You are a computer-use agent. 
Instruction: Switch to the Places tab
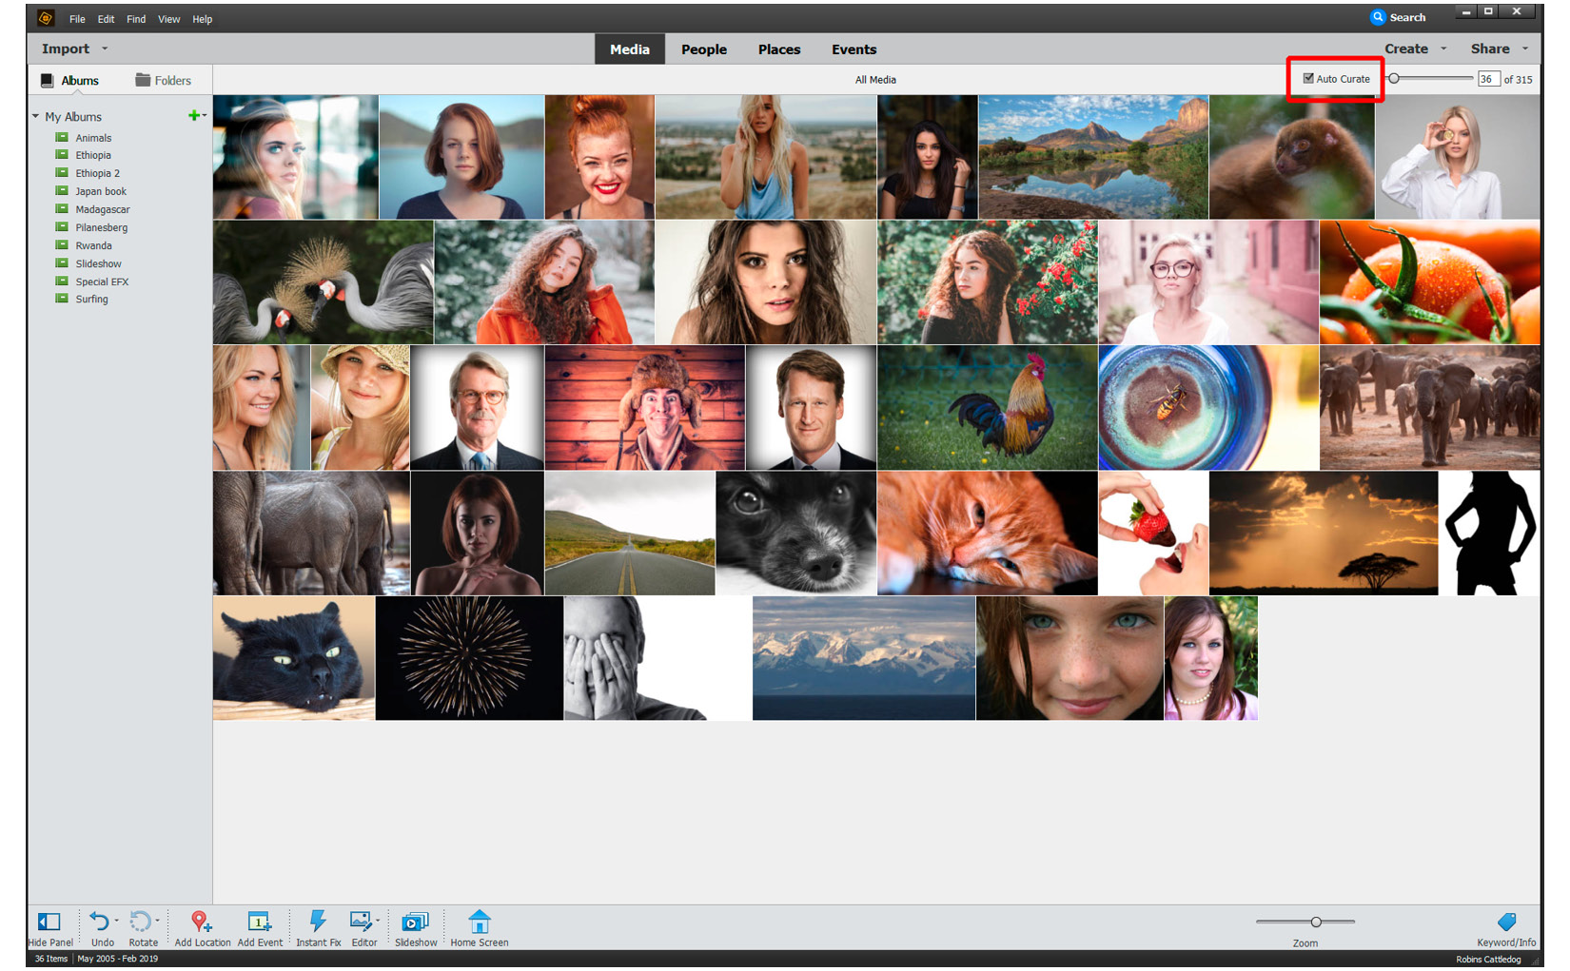click(x=779, y=49)
